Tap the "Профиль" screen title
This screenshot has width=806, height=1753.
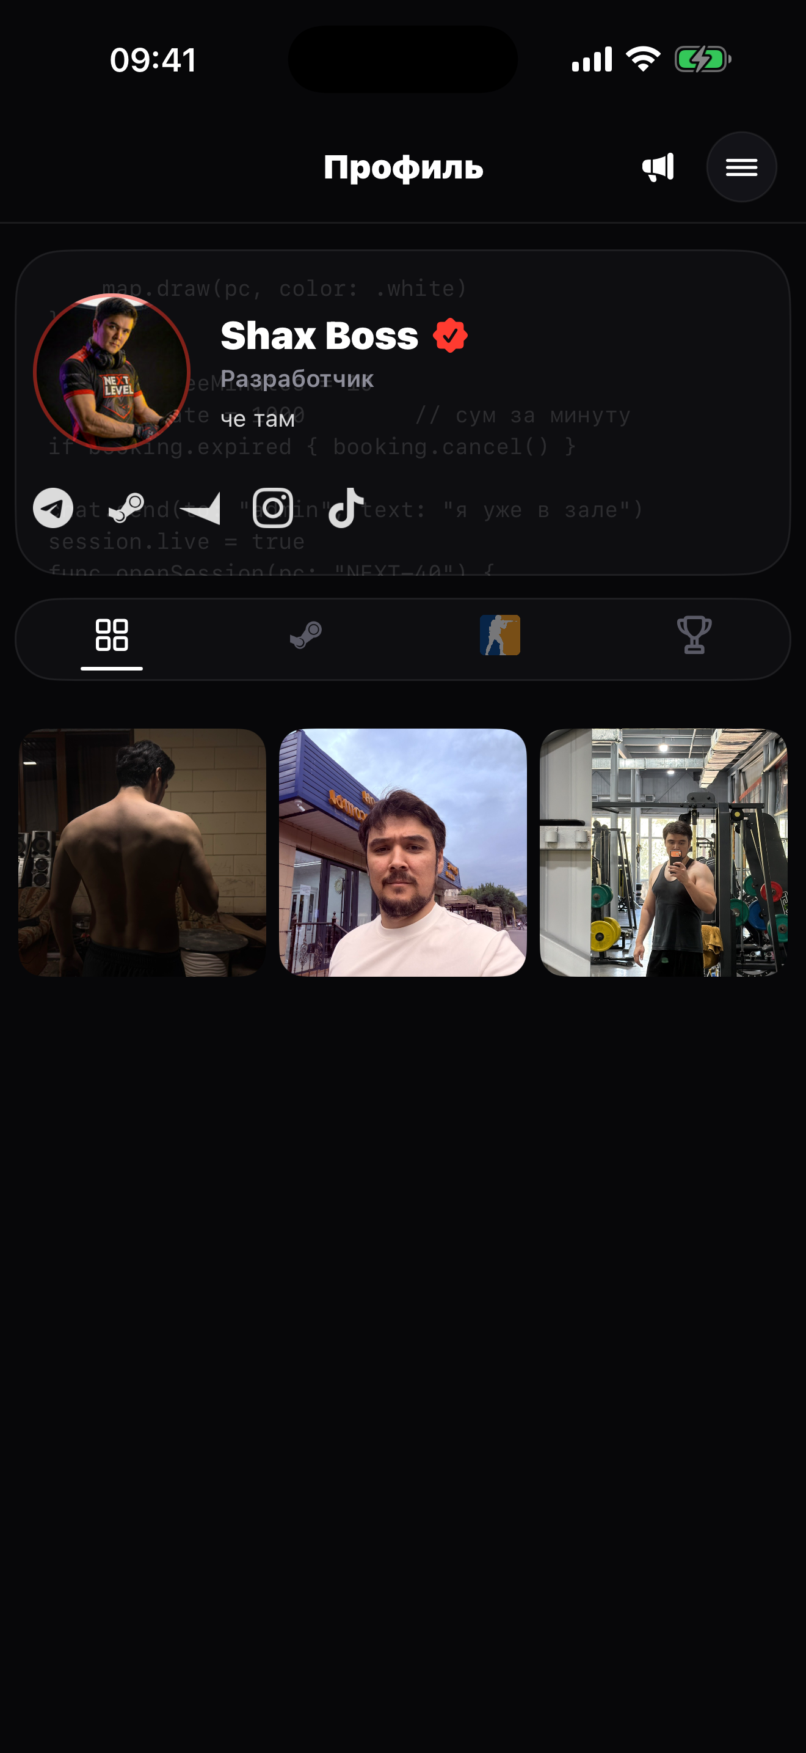[x=403, y=167]
